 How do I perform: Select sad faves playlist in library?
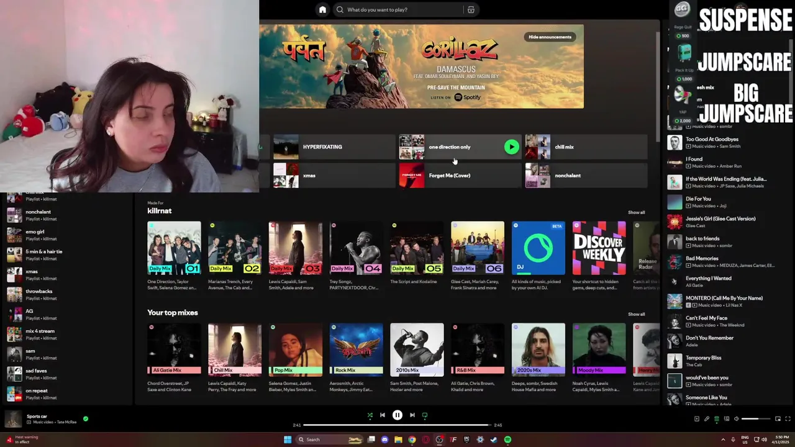point(67,374)
